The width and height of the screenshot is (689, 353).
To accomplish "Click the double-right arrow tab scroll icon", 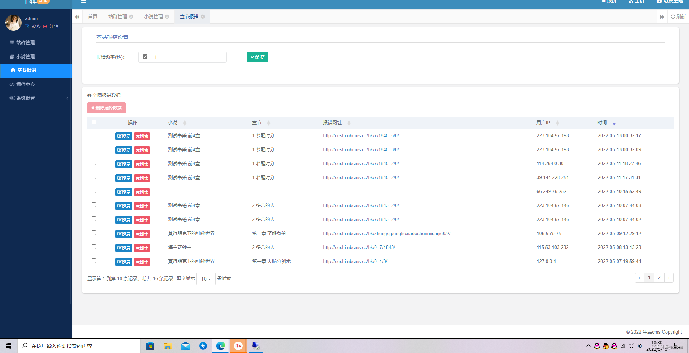I will tap(662, 17).
